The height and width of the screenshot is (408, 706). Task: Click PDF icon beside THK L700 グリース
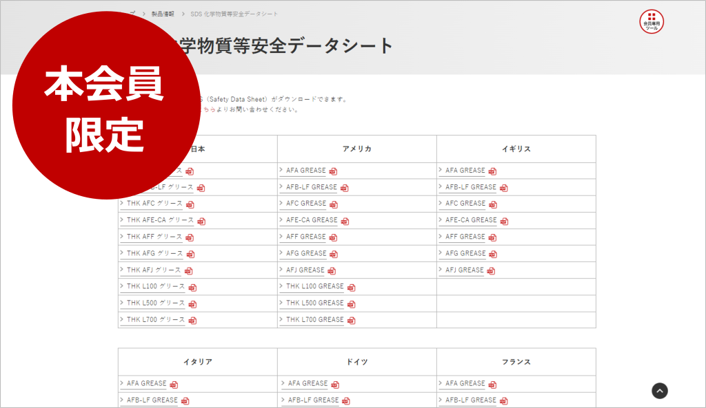193,321
